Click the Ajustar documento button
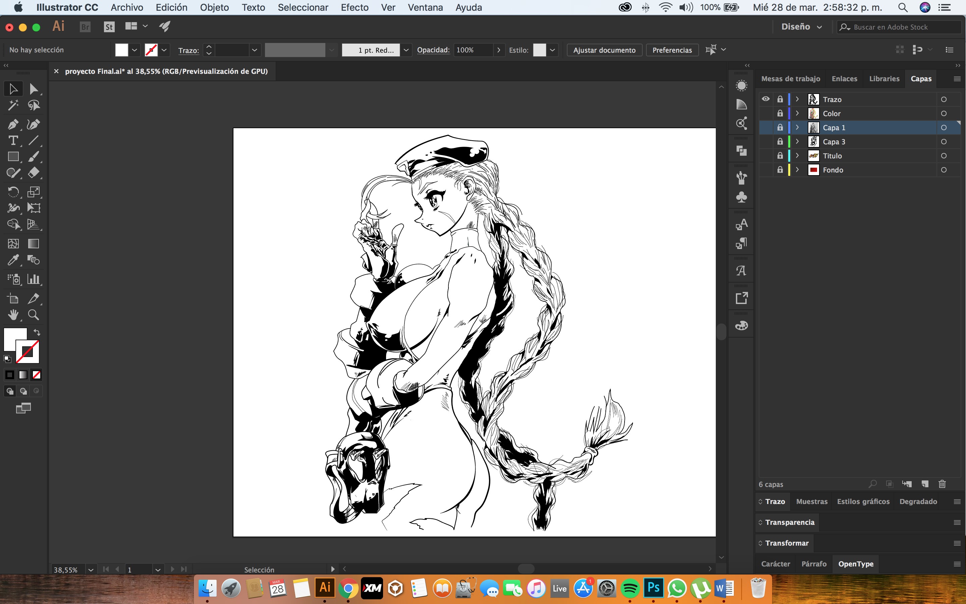Image resolution: width=966 pixels, height=604 pixels. 604,50
